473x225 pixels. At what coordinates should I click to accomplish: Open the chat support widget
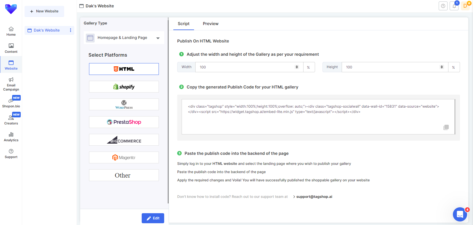click(460, 214)
